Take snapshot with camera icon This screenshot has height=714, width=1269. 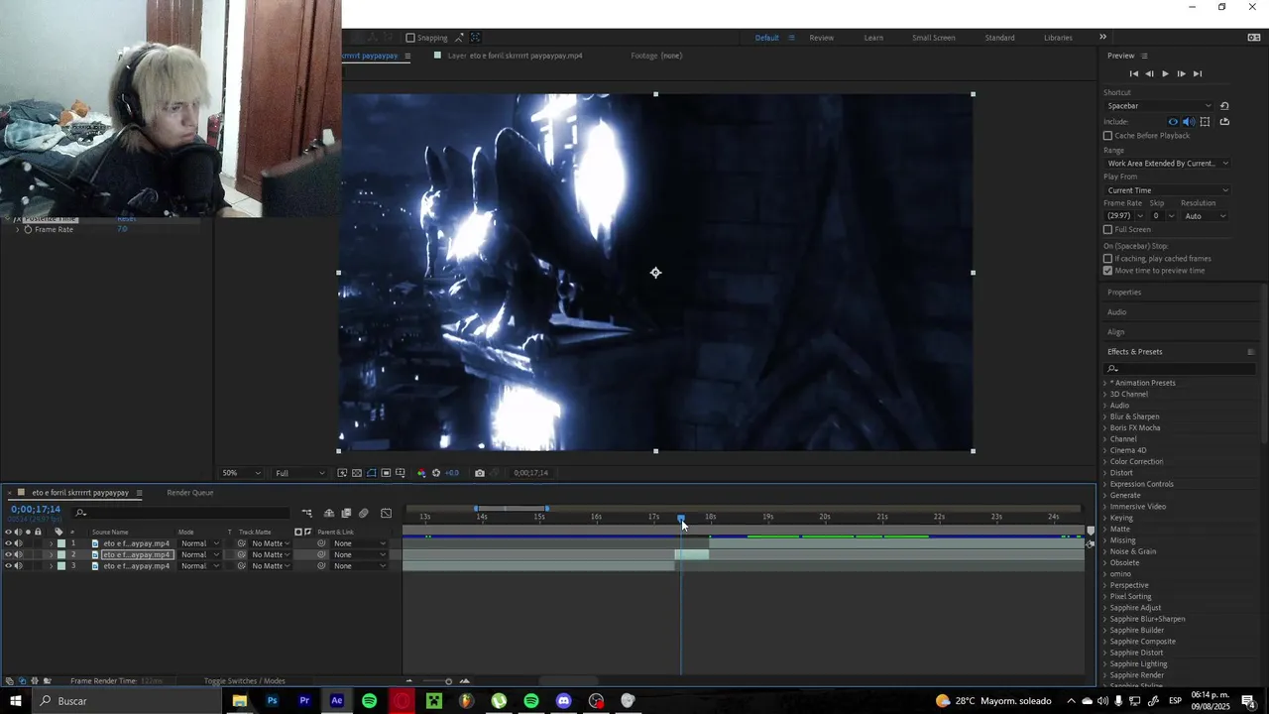point(480,473)
